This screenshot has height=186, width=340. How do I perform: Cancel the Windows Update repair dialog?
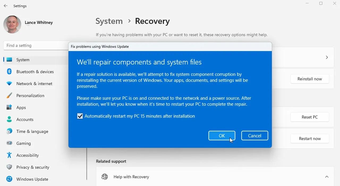[x=254, y=136]
